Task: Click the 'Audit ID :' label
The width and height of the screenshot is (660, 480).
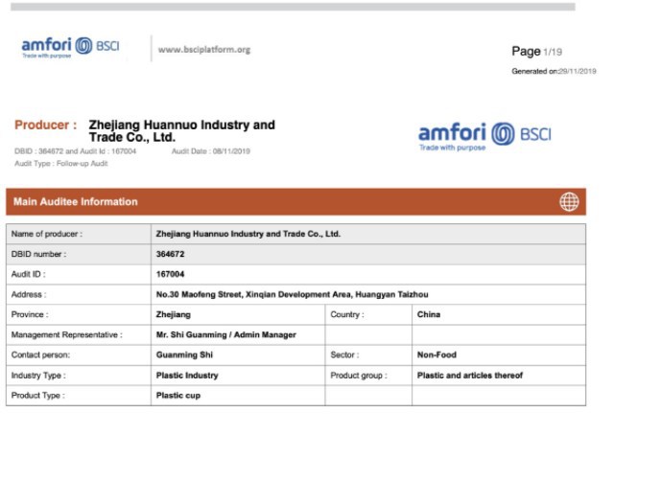Action: coord(28,274)
